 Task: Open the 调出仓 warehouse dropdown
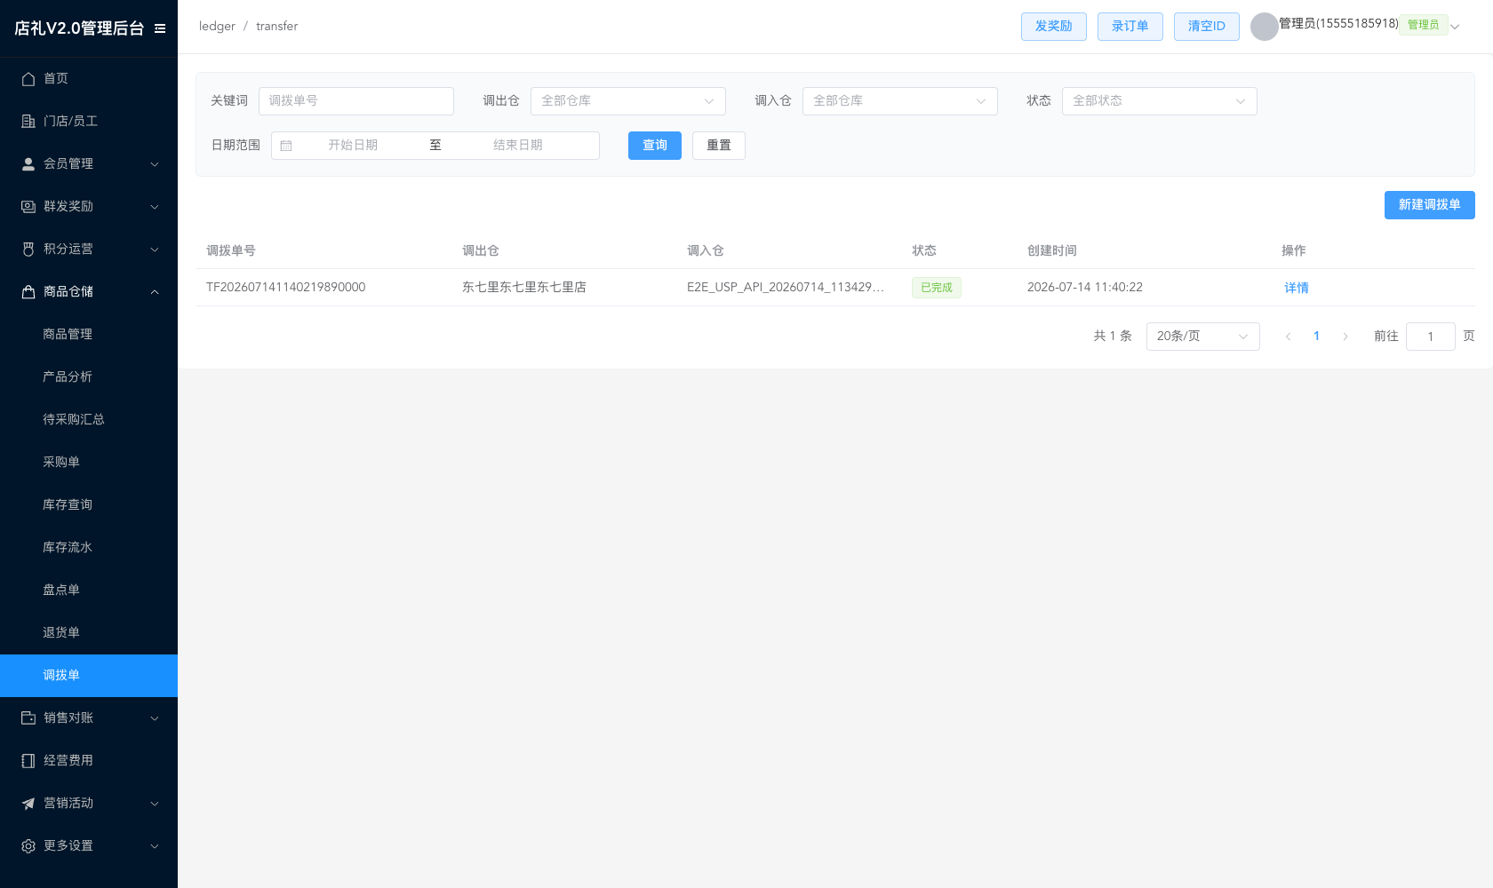628,101
